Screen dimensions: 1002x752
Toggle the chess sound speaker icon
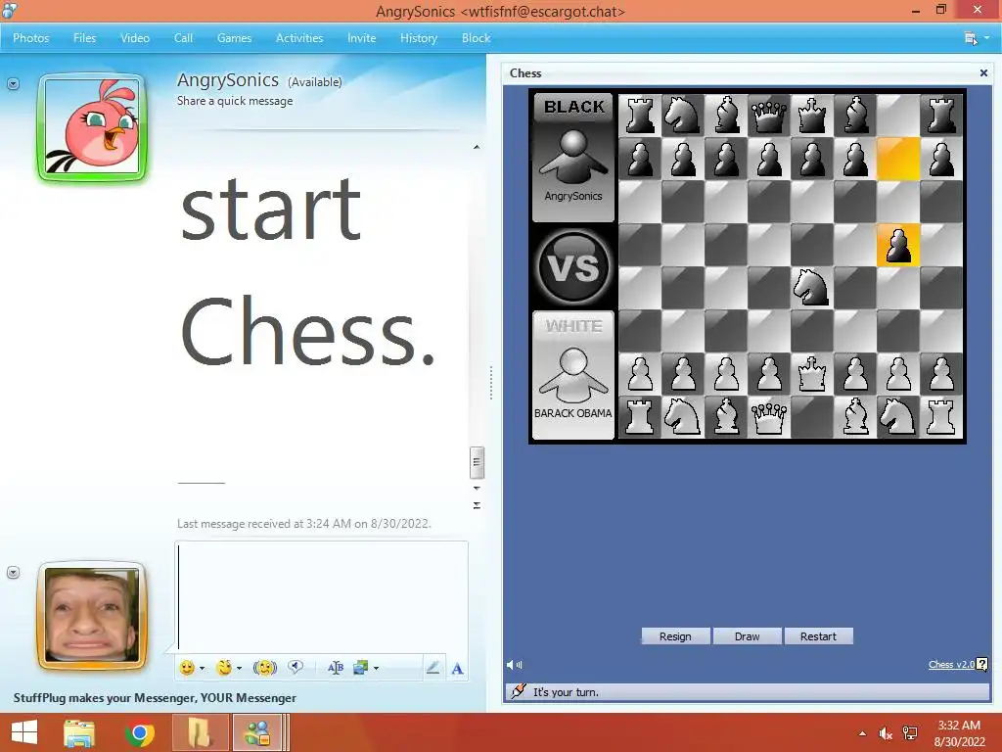514,665
